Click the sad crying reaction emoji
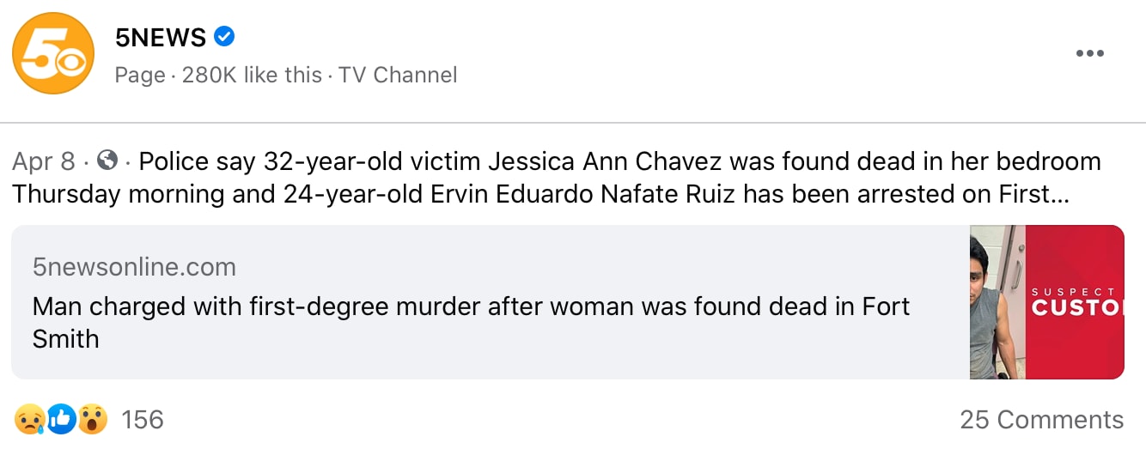1146x455 pixels. pyautogui.click(x=28, y=419)
